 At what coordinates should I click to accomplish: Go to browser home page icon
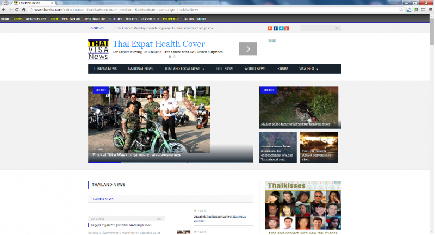(x=23, y=10)
